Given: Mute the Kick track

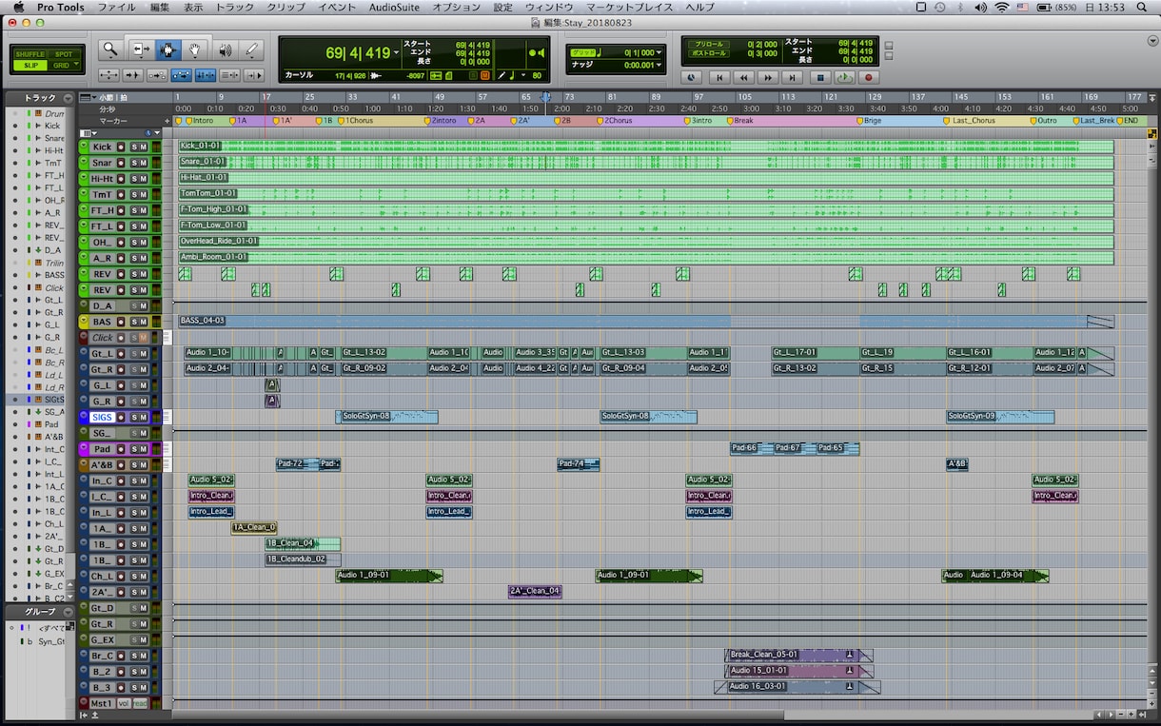Looking at the screenshot, I should point(144,147).
